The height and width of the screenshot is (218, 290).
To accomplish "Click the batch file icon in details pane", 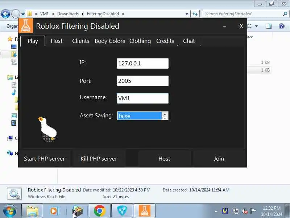I will (x=14, y=194).
